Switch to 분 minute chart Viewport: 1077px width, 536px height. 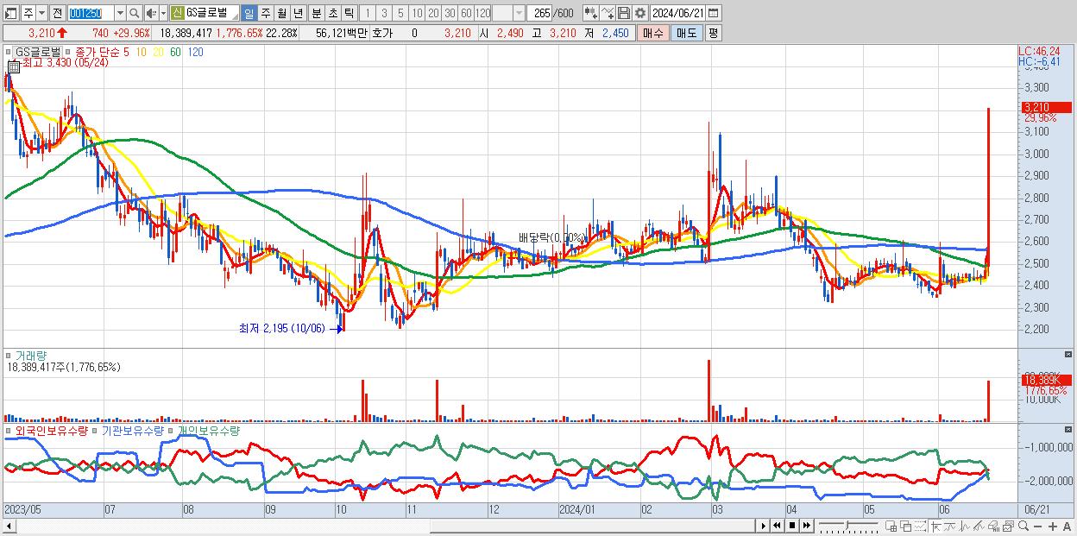(x=317, y=13)
